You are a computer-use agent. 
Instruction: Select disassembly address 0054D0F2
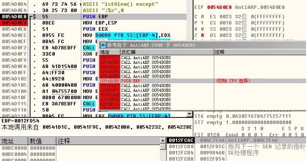(14, 48)
